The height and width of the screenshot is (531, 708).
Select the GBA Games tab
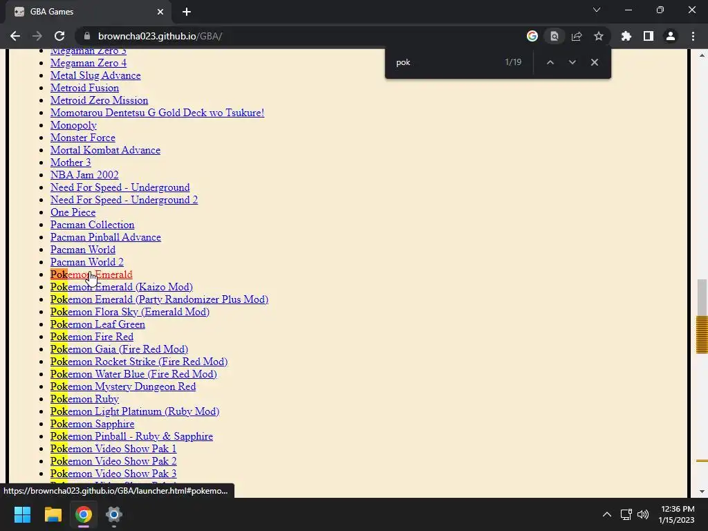click(x=88, y=12)
